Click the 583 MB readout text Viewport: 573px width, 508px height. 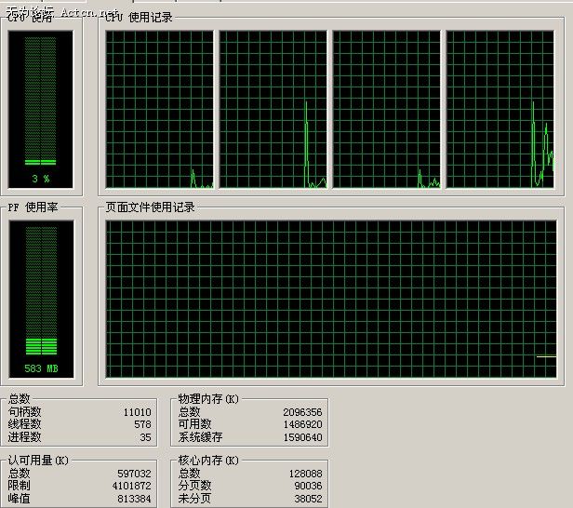pos(41,368)
